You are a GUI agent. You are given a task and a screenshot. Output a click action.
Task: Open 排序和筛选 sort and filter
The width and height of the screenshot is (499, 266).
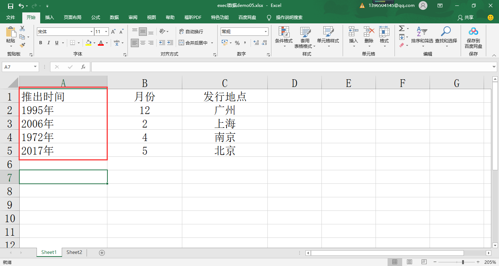click(x=422, y=37)
